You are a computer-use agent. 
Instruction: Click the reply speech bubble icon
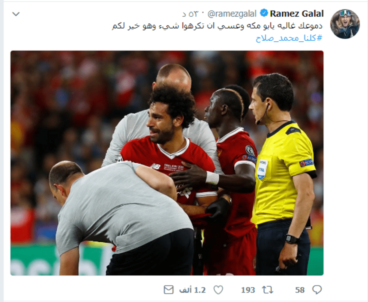317,290
